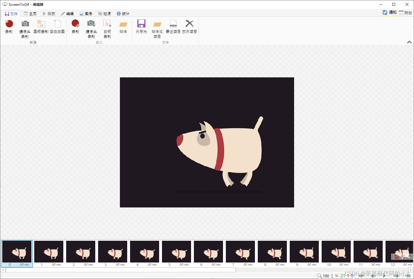Insert media (媒体) from 插入 group
414x279 pixels.
pyautogui.click(x=123, y=27)
